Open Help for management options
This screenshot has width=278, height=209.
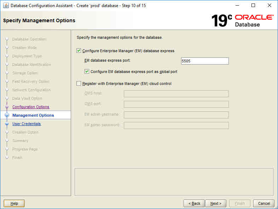(14, 203)
